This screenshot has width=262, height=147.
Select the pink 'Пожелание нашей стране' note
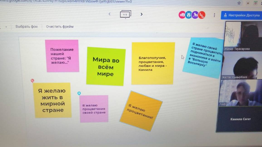pyautogui.click(x=62, y=55)
